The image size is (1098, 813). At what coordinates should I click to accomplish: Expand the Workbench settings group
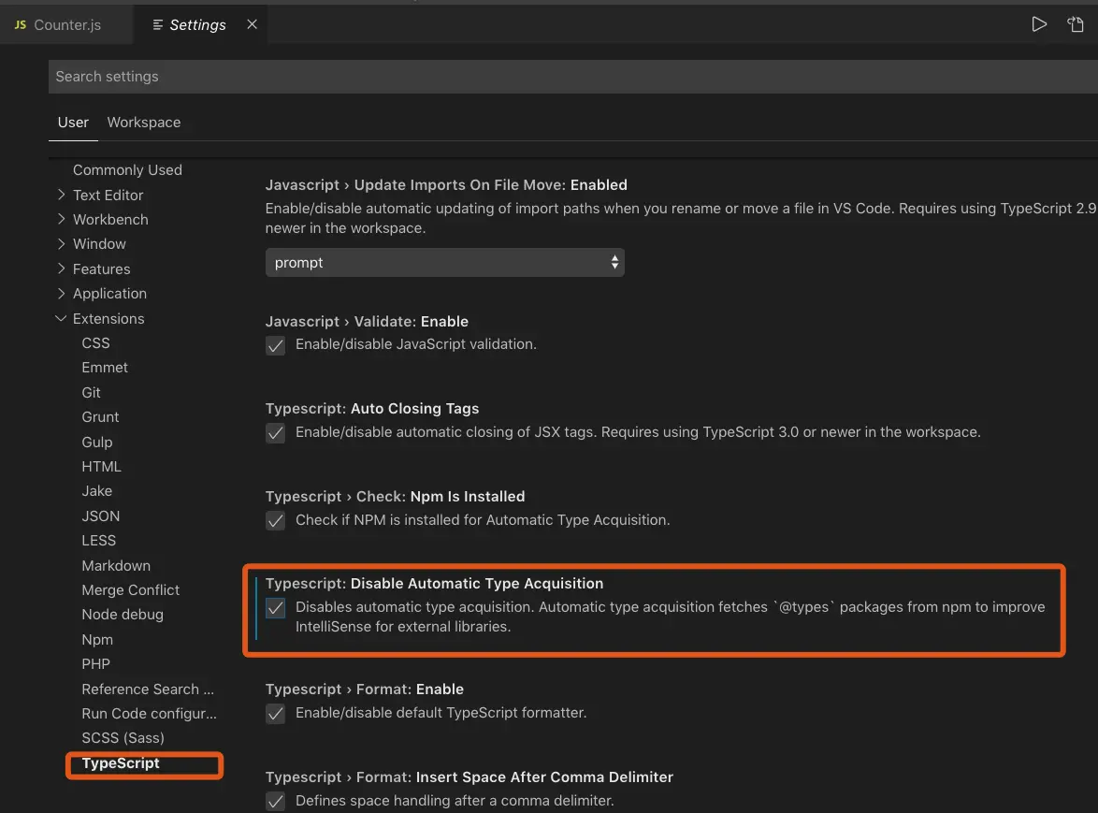tap(109, 219)
